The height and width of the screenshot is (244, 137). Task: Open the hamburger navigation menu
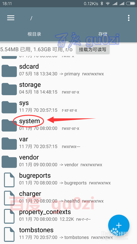click(11, 18)
